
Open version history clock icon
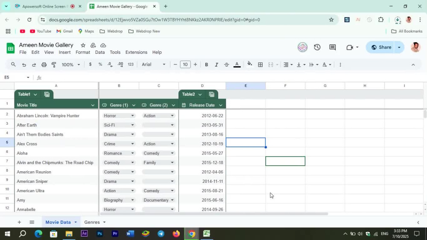click(x=317, y=47)
